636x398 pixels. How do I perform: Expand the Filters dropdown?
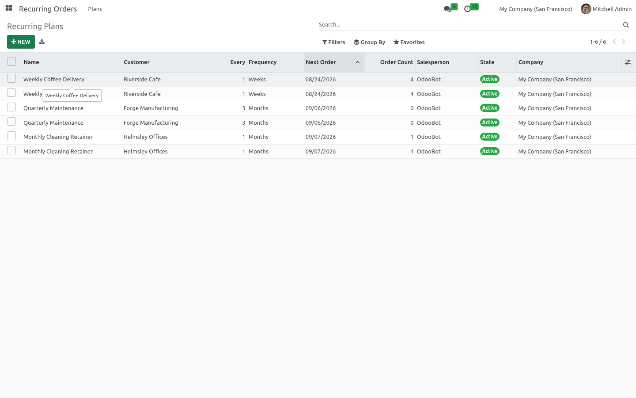click(334, 42)
